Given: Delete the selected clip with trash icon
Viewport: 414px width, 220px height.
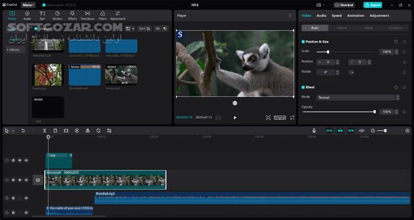Looking at the screenshot, I should [55, 131].
